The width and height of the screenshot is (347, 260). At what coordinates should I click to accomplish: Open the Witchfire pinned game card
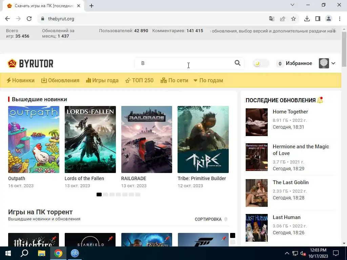[34, 240]
